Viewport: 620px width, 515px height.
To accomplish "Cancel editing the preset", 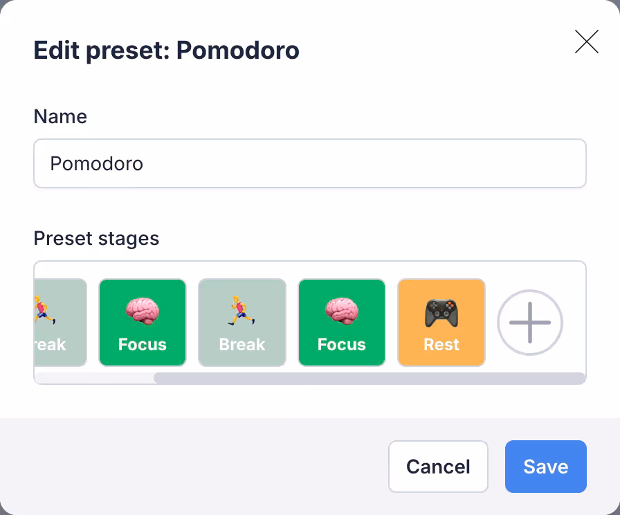I will (438, 467).
